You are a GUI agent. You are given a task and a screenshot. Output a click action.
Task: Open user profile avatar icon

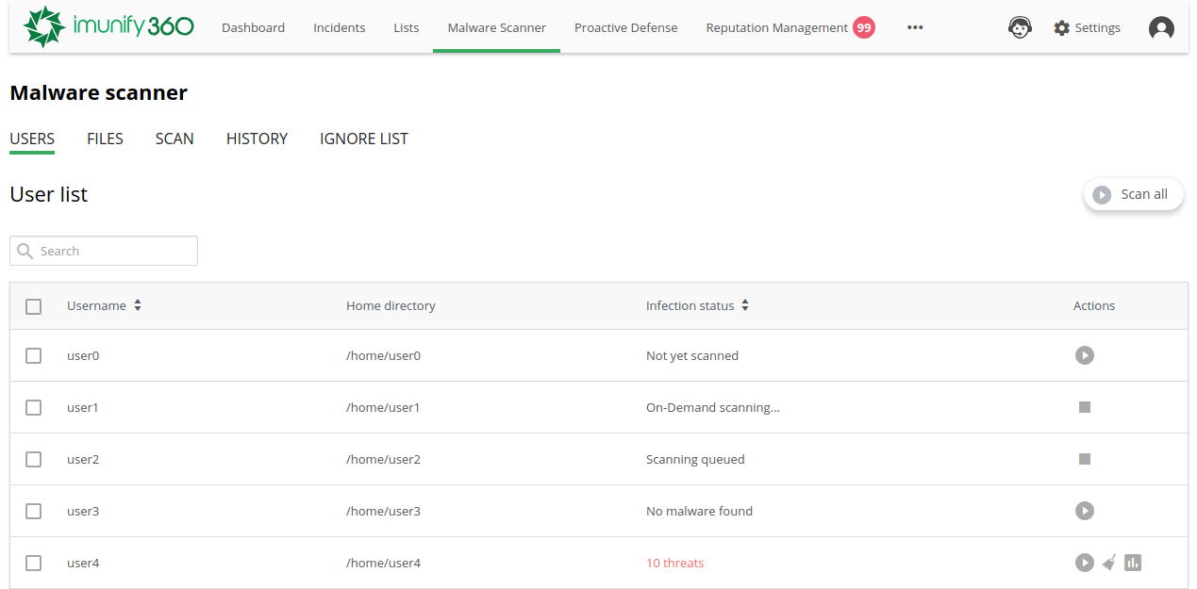[x=1161, y=27]
